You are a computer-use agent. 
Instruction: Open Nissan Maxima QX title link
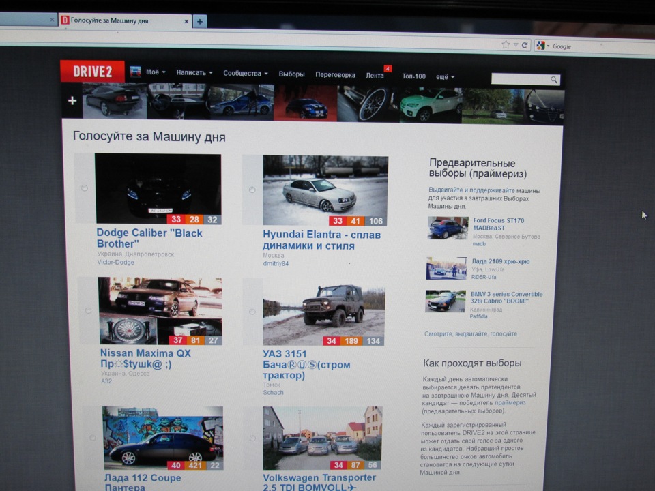coord(145,359)
